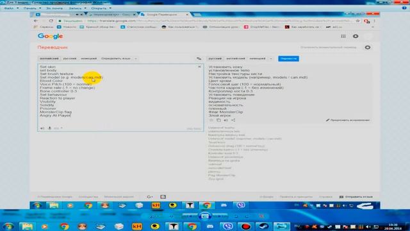Swap source and target languages
The width and height of the screenshot is (410, 231).
tap(199, 58)
